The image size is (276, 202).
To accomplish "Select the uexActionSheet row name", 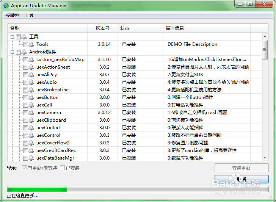I will pos(53,67).
